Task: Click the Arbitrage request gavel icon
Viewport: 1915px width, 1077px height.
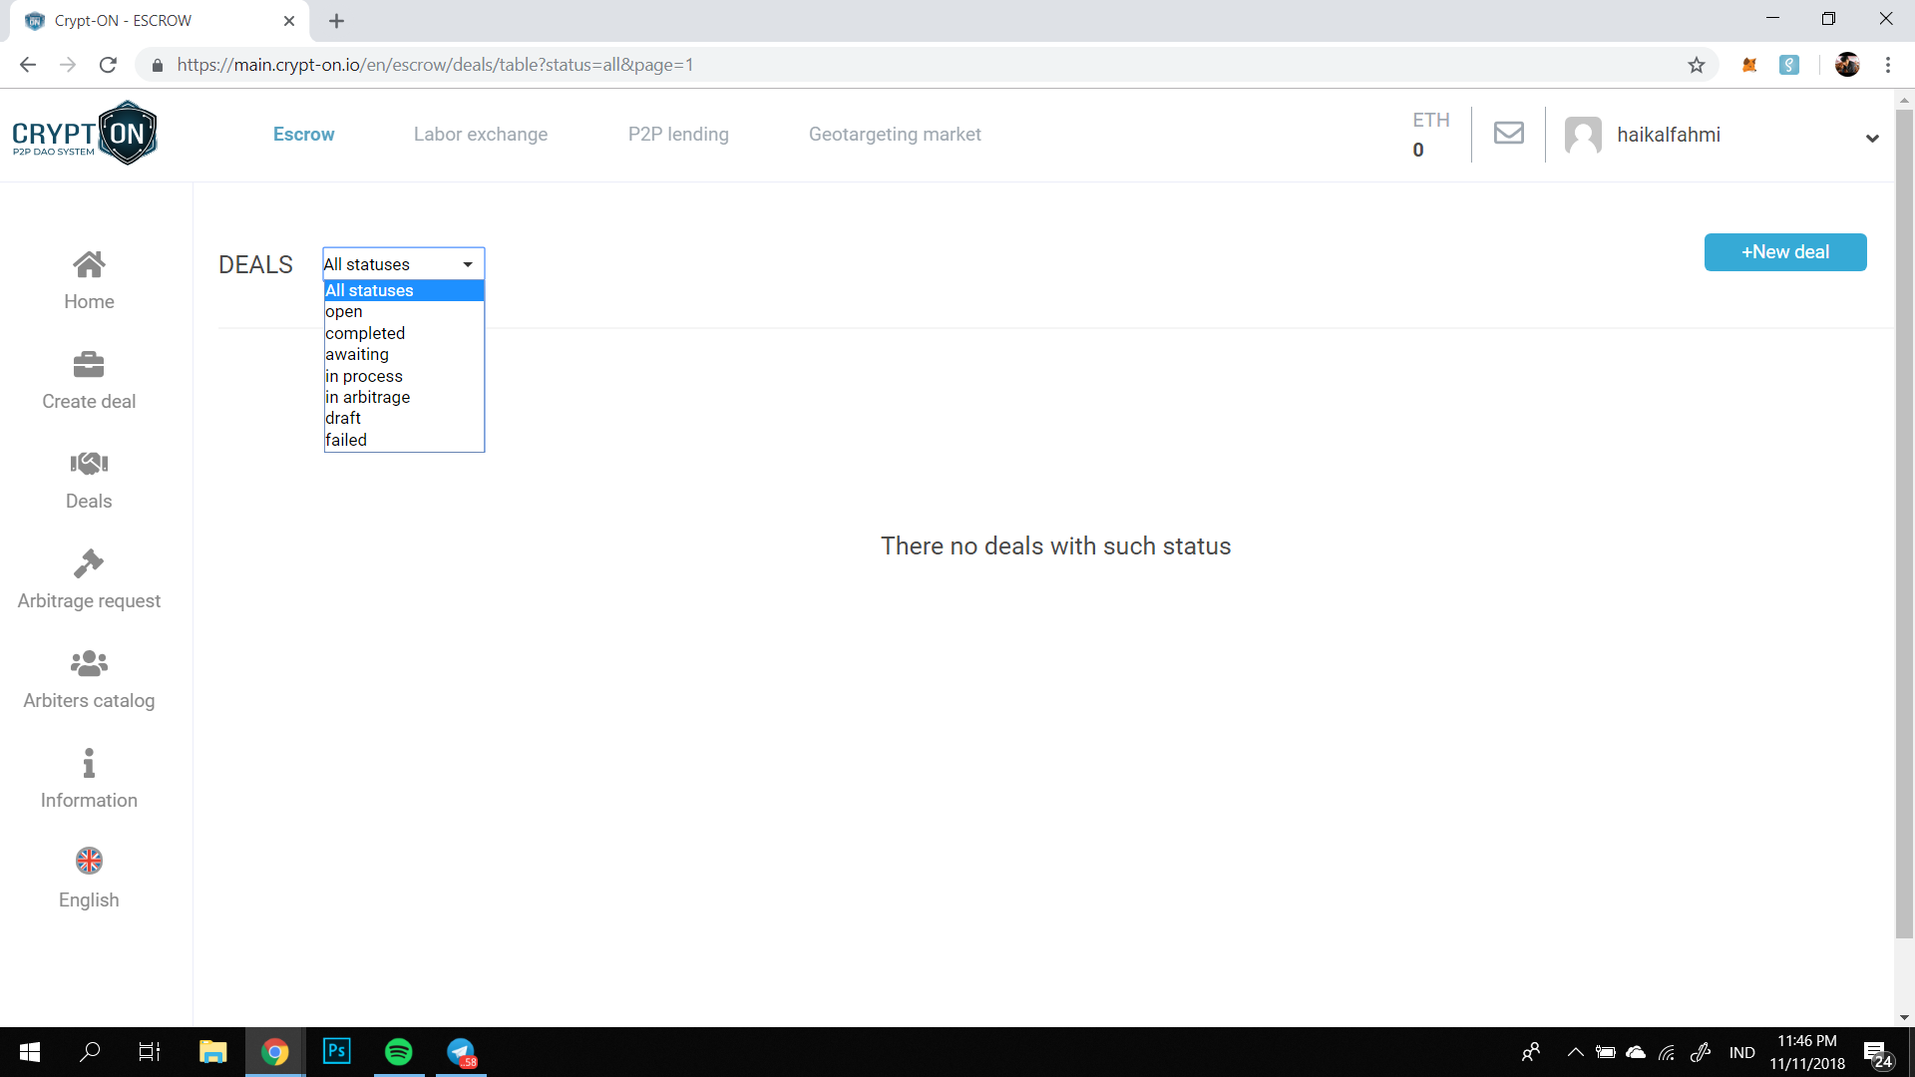Action: pos(89,563)
